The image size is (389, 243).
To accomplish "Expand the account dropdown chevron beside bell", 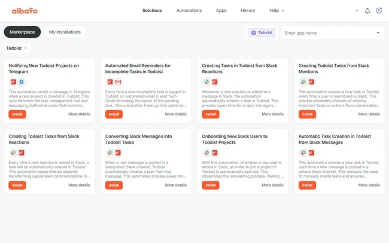I will [x=357, y=11].
